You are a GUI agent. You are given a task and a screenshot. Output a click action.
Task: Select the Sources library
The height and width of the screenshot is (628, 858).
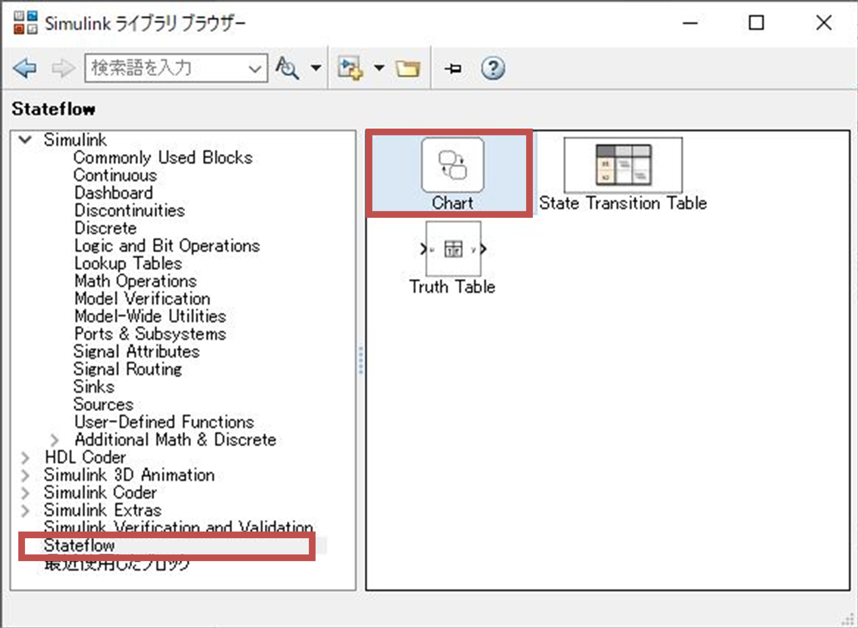pyautogui.click(x=103, y=404)
